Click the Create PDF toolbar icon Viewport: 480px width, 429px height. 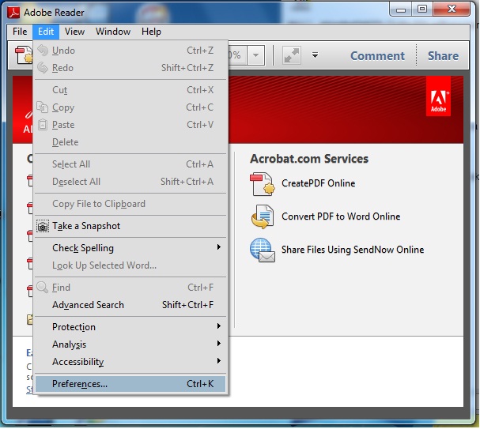pyautogui.click(x=24, y=55)
